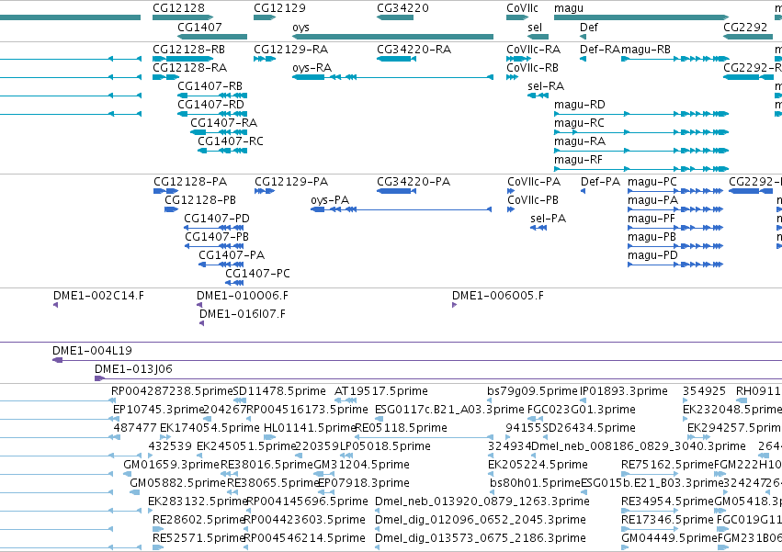782x552 pixels.
Task: Select EST IP01893.3prime
Action: click(583, 400)
